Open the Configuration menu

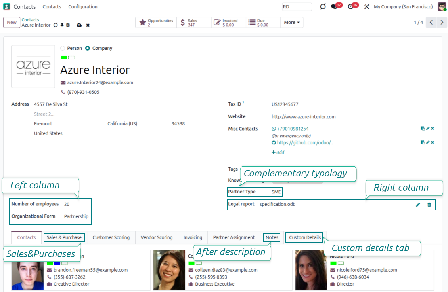coord(83,7)
